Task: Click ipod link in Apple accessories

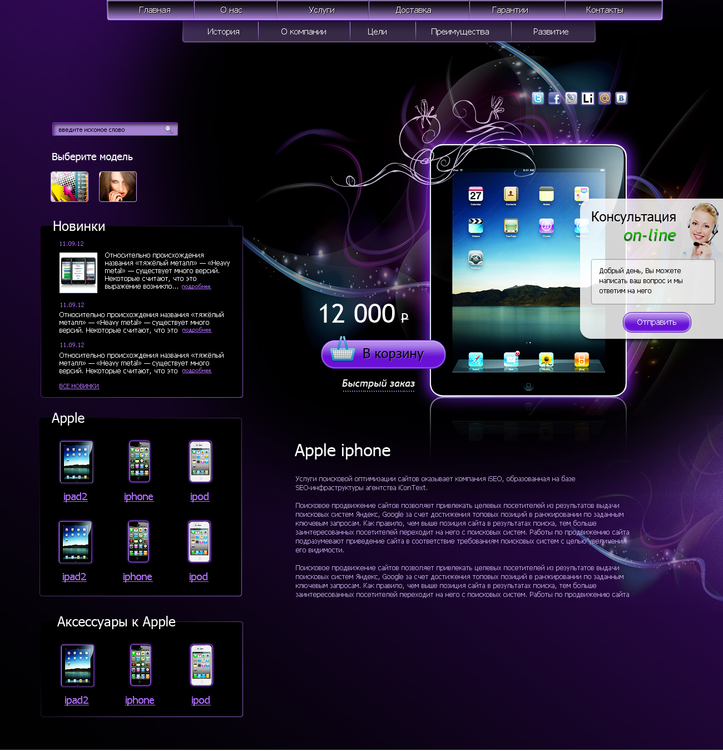Action: 201,700
